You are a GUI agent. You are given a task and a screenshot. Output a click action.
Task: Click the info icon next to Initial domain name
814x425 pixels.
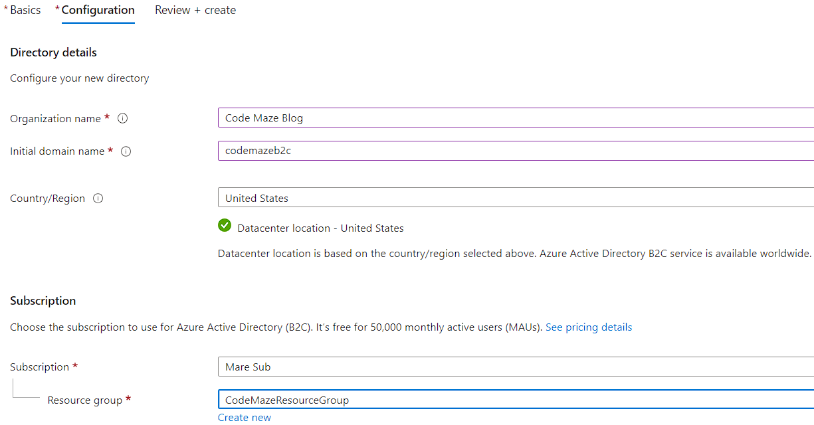coord(126,151)
